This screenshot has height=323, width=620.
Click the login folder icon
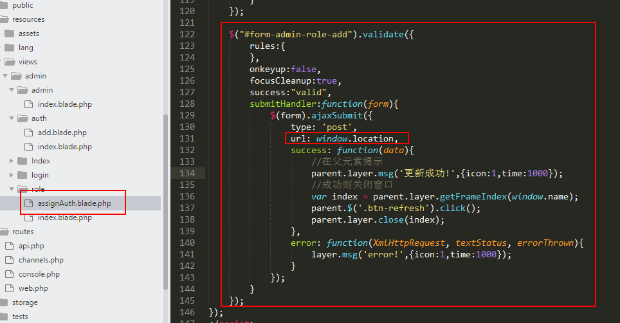click(23, 175)
